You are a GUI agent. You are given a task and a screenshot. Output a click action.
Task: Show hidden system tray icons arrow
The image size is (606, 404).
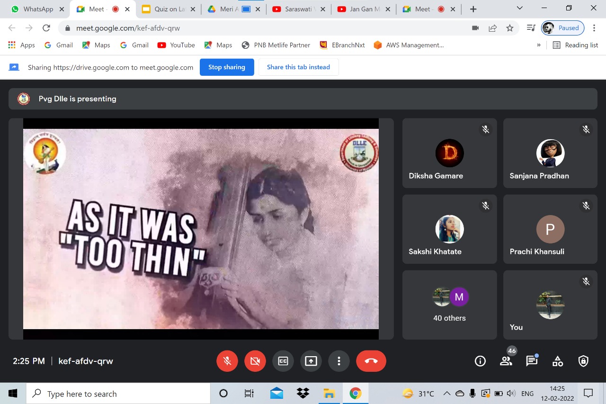click(446, 394)
